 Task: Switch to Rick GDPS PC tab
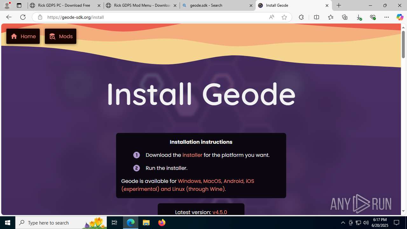65,5
